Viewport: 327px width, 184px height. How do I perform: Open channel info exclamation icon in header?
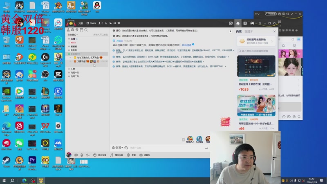119,23
